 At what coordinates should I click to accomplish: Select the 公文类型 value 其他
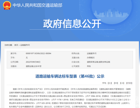(89, 66)
